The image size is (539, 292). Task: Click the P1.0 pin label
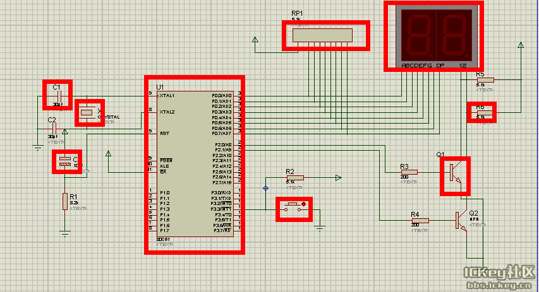165,193
